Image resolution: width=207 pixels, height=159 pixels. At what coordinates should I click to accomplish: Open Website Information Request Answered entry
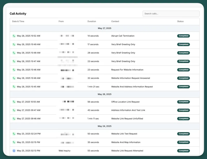(131, 78)
